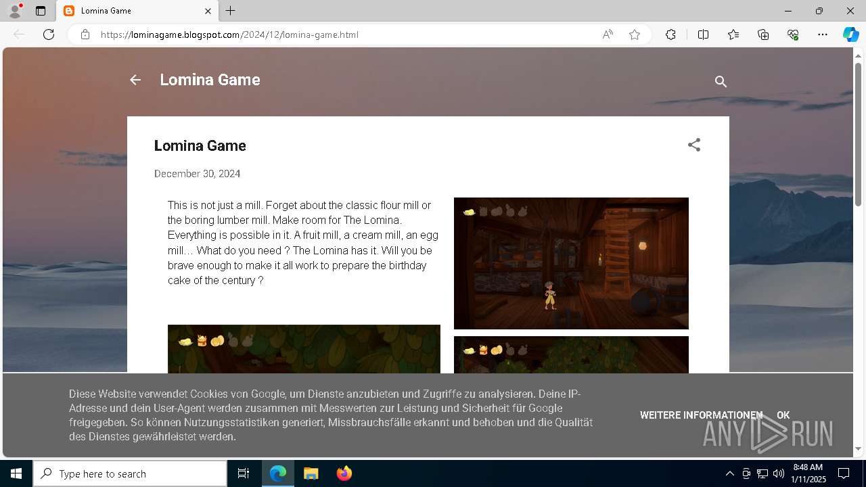Show hidden system tray icons
The height and width of the screenshot is (487, 866).
[729, 473]
